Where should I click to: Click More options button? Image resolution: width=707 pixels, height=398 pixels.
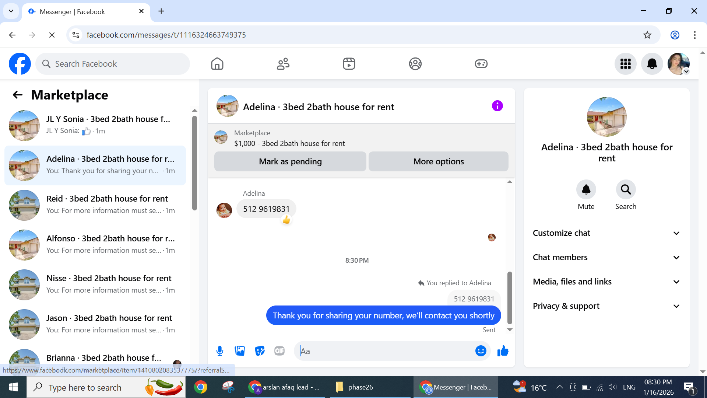438,161
